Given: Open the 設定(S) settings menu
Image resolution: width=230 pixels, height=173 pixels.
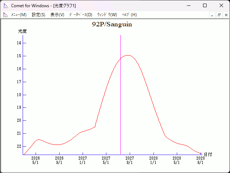Looking at the screenshot, I should [x=38, y=15].
